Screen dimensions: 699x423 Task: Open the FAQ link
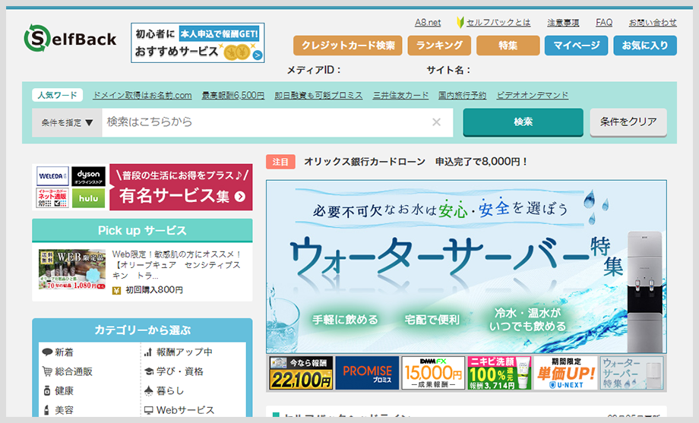point(604,22)
